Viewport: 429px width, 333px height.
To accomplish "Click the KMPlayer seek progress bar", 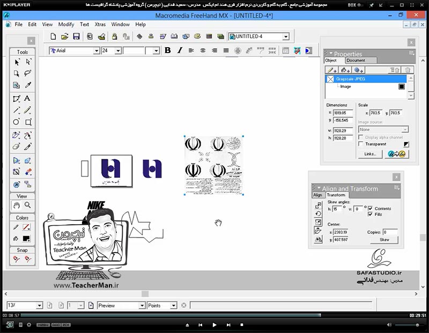I will [214, 315].
